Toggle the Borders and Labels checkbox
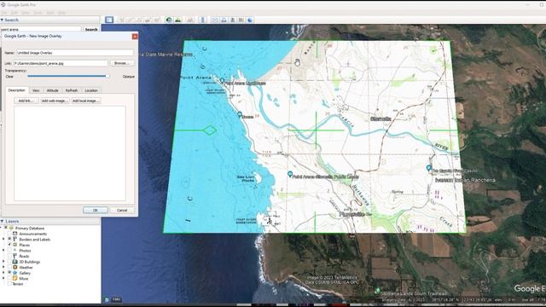Screen dimensions: 546x307 (9, 239)
